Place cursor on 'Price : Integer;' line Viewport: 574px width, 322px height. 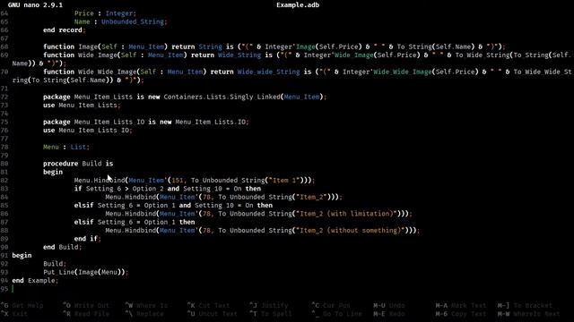(x=105, y=13)
